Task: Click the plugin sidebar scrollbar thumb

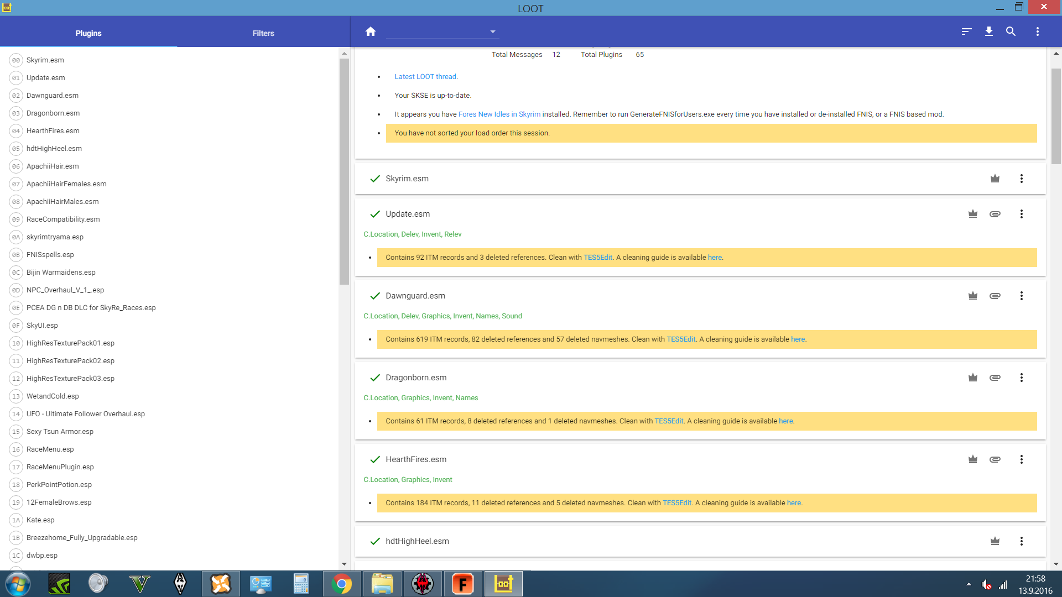Action: pos(344,171)
